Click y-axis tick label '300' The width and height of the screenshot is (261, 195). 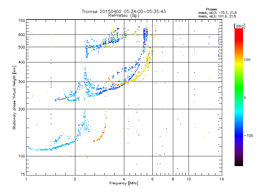tap(22, 82)
